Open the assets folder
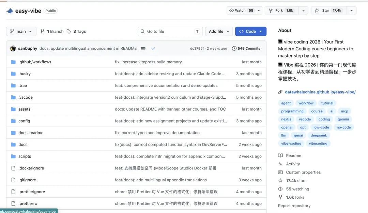The width and height of the screenshot is (368, 213). (25, 109)
